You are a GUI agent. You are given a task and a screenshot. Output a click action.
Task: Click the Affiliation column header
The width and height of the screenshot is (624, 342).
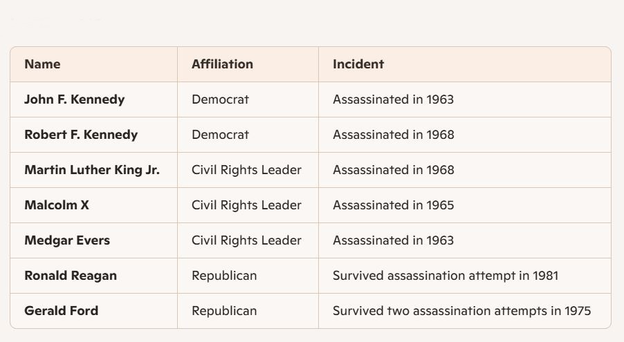[x=222, y=64]
